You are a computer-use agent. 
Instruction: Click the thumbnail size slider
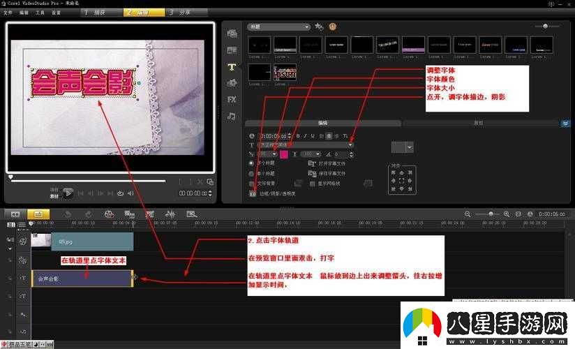(x=547, y=26)
